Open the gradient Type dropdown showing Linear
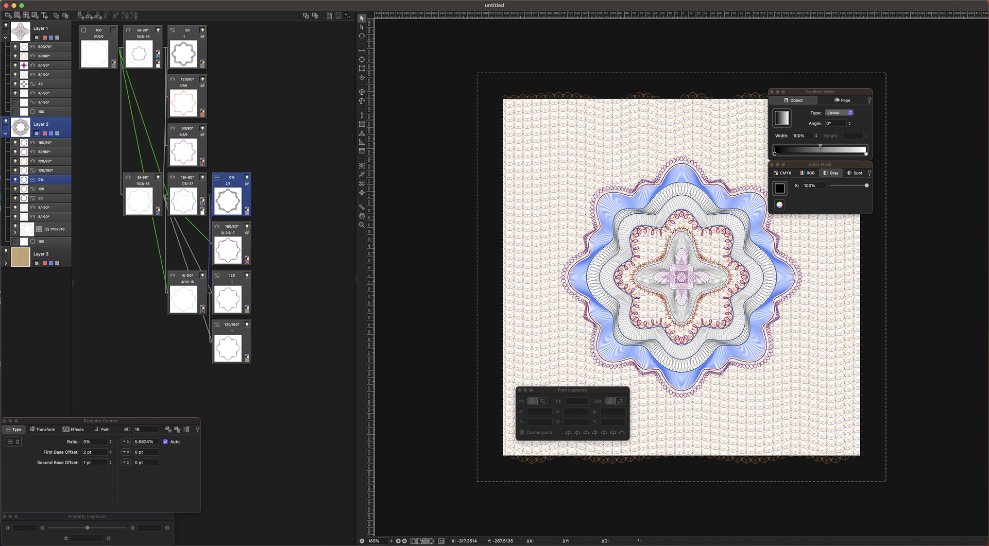Viewport: 989px width, 546px height. (839, 113)
